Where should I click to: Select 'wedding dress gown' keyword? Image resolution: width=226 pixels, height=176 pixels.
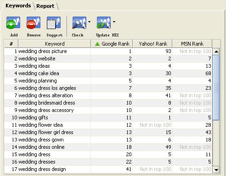click(x=41, y=140)
